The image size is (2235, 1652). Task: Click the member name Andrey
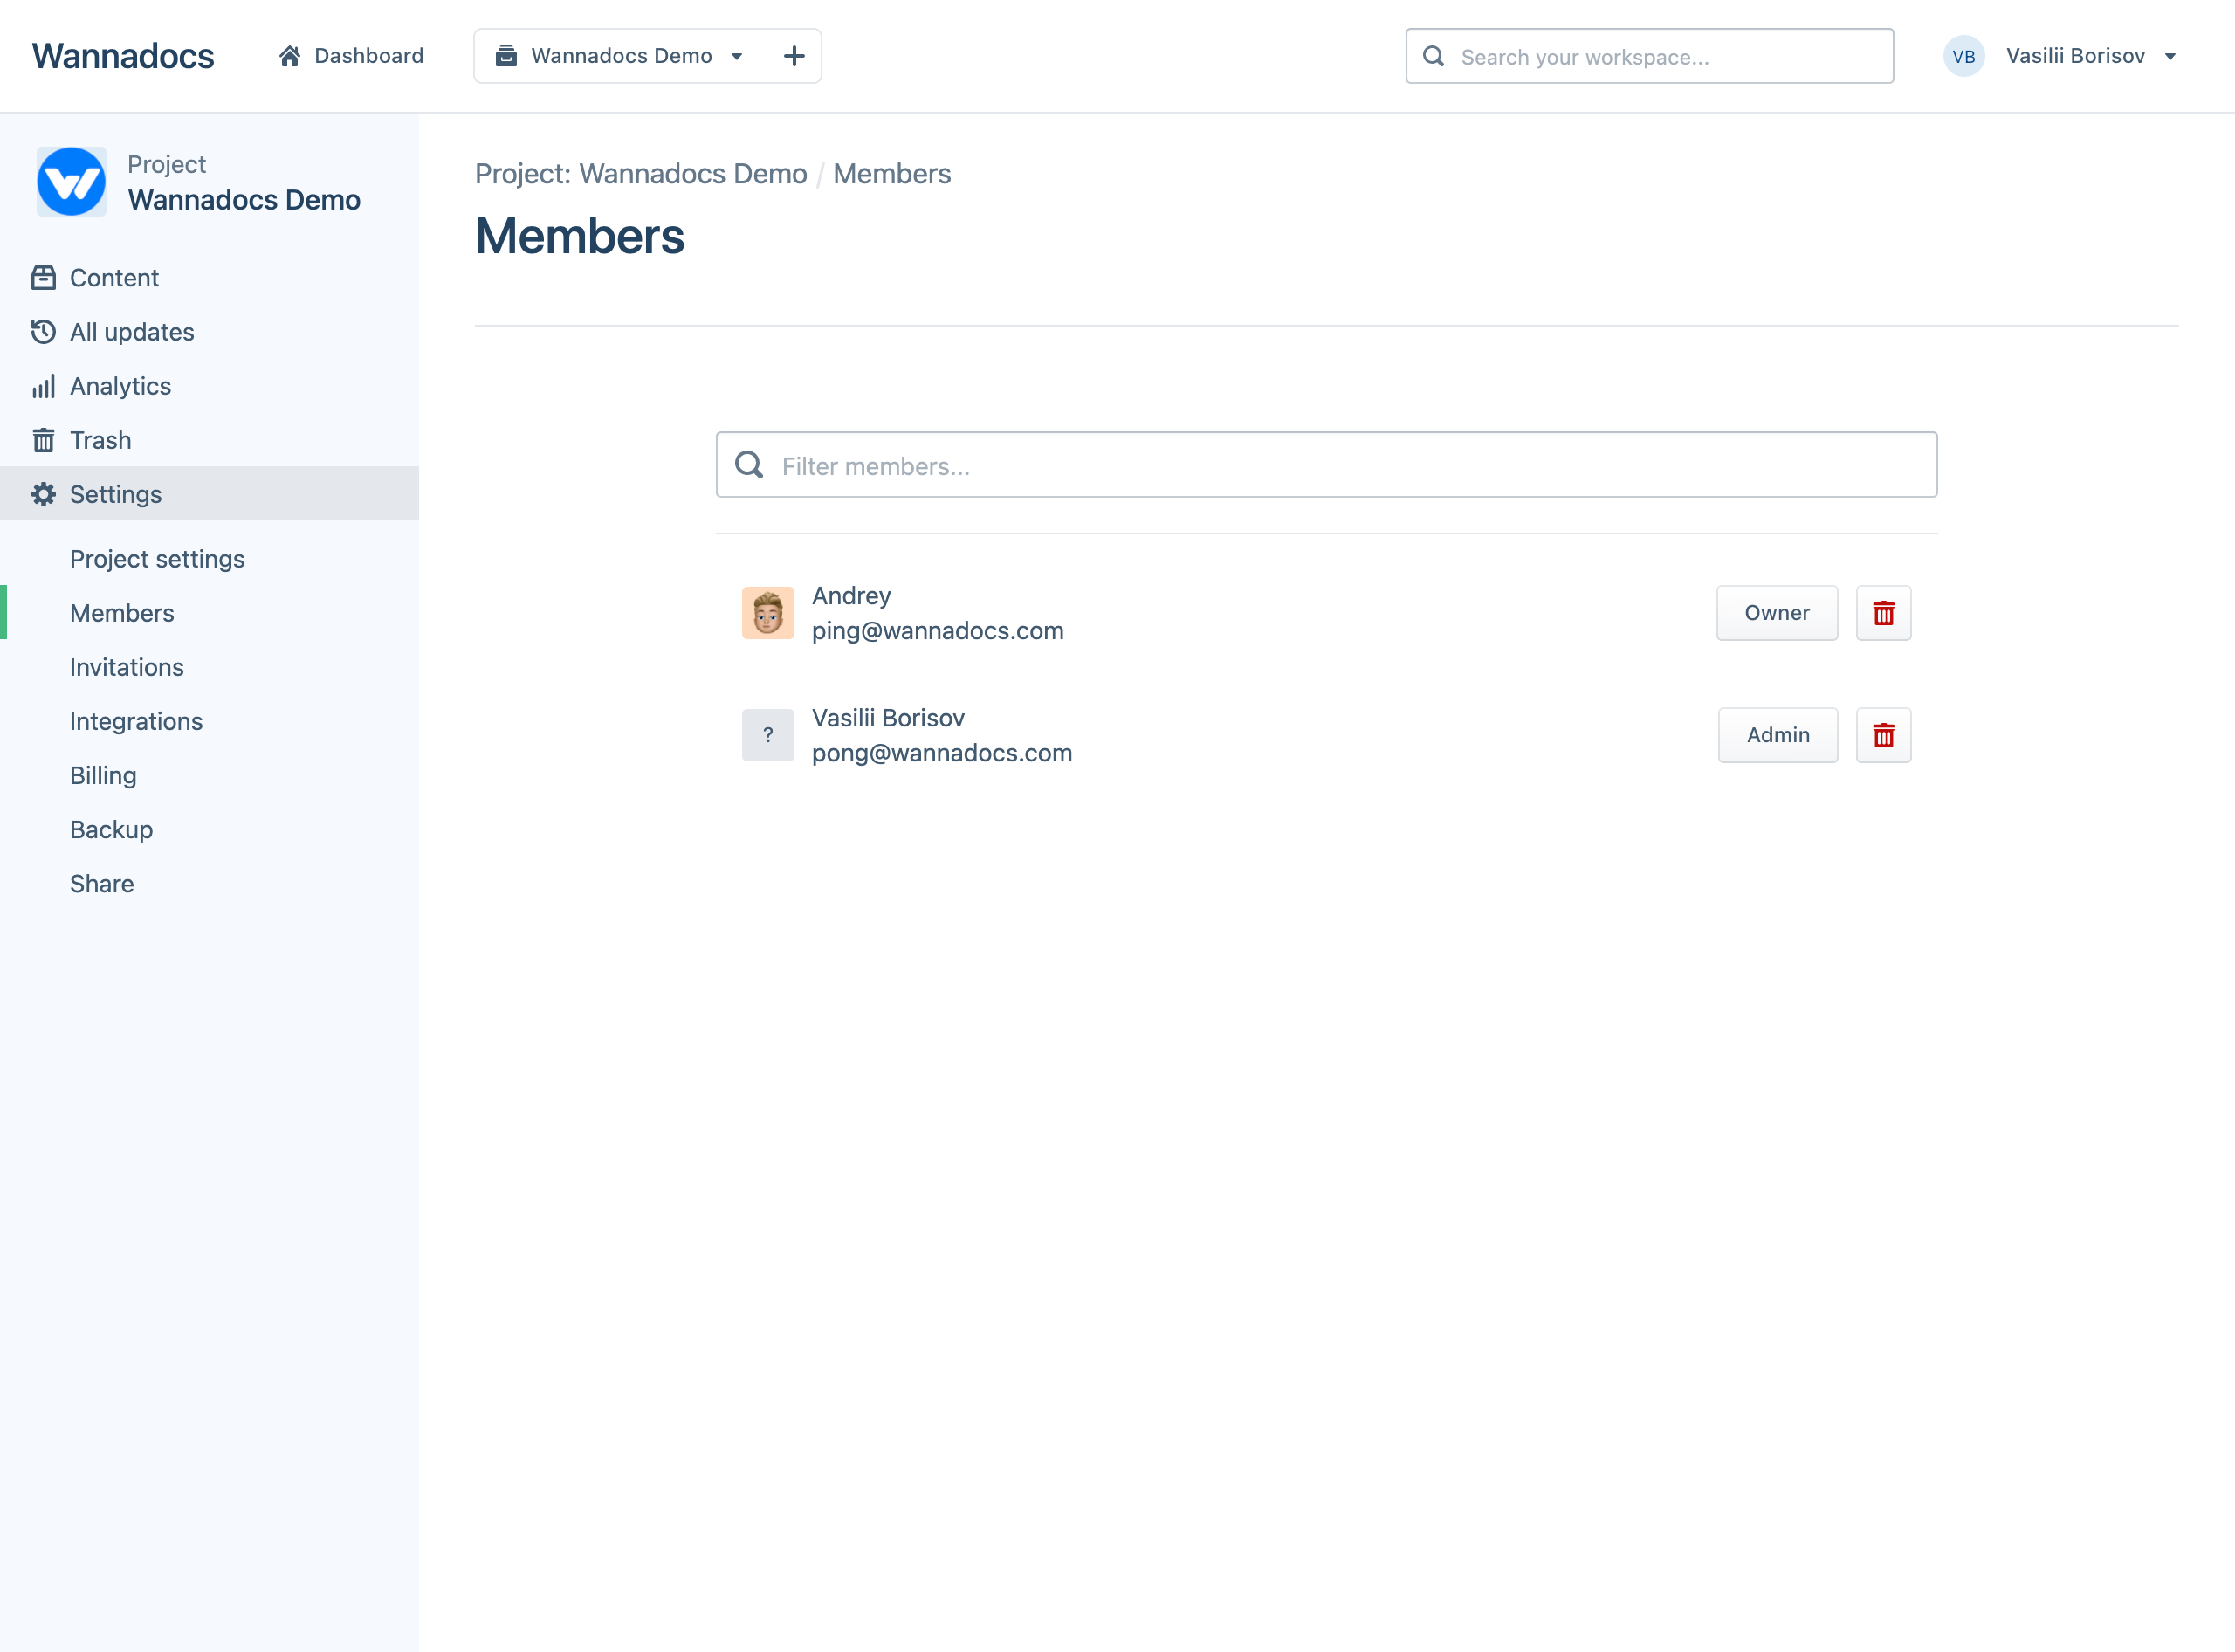coord(851,596)
